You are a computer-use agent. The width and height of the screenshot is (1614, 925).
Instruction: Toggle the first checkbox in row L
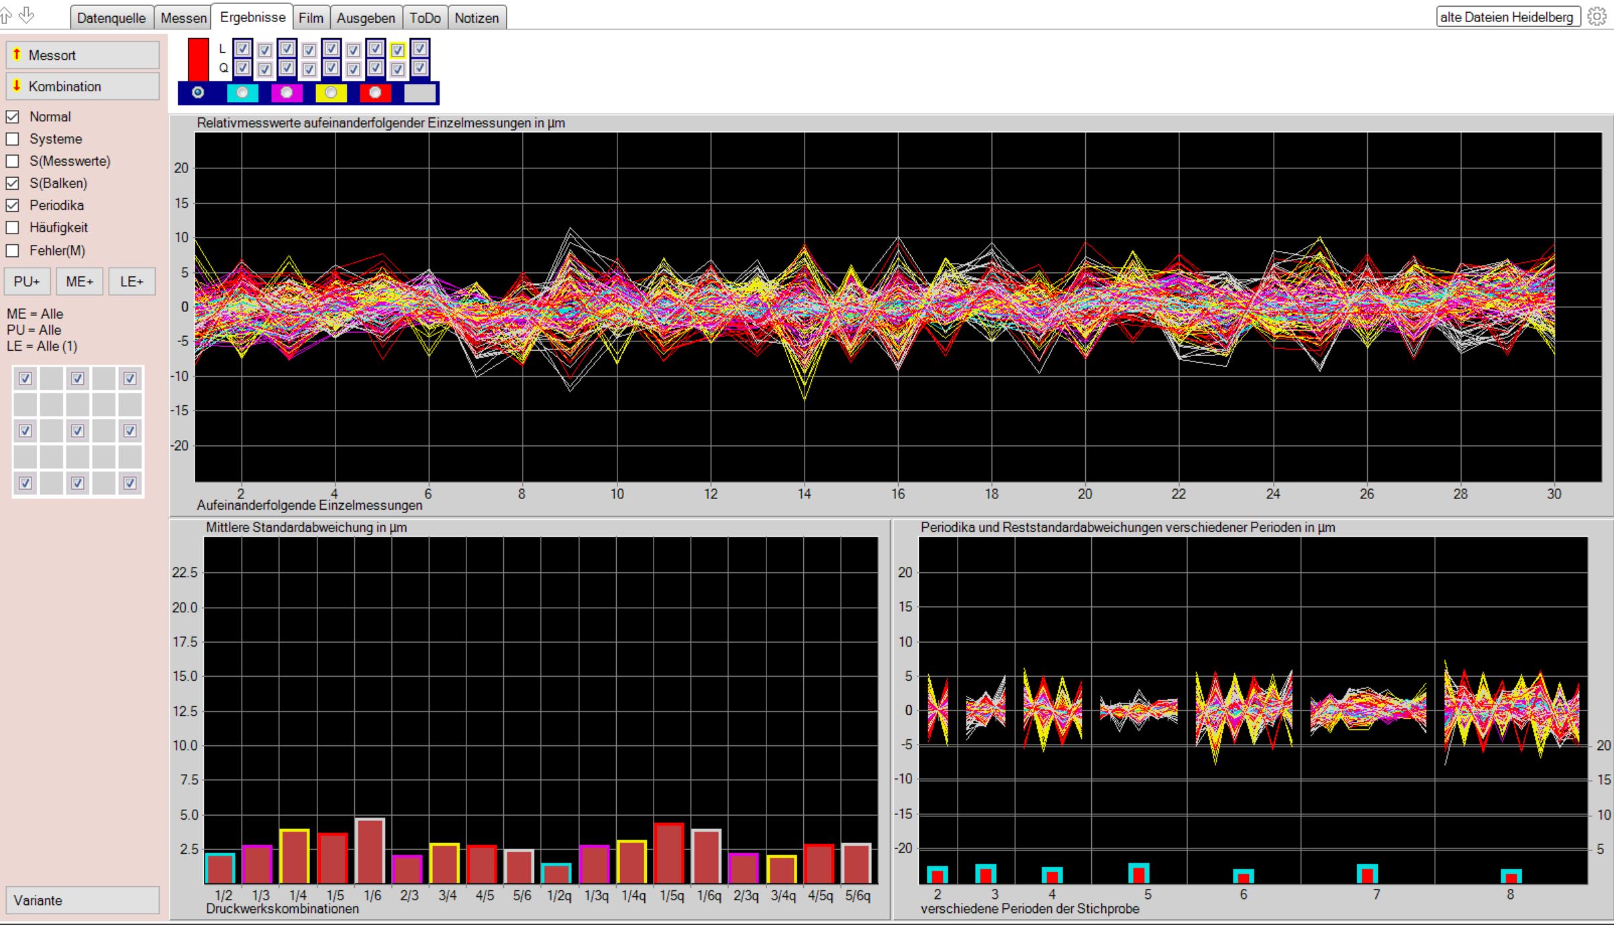[243, 48]
